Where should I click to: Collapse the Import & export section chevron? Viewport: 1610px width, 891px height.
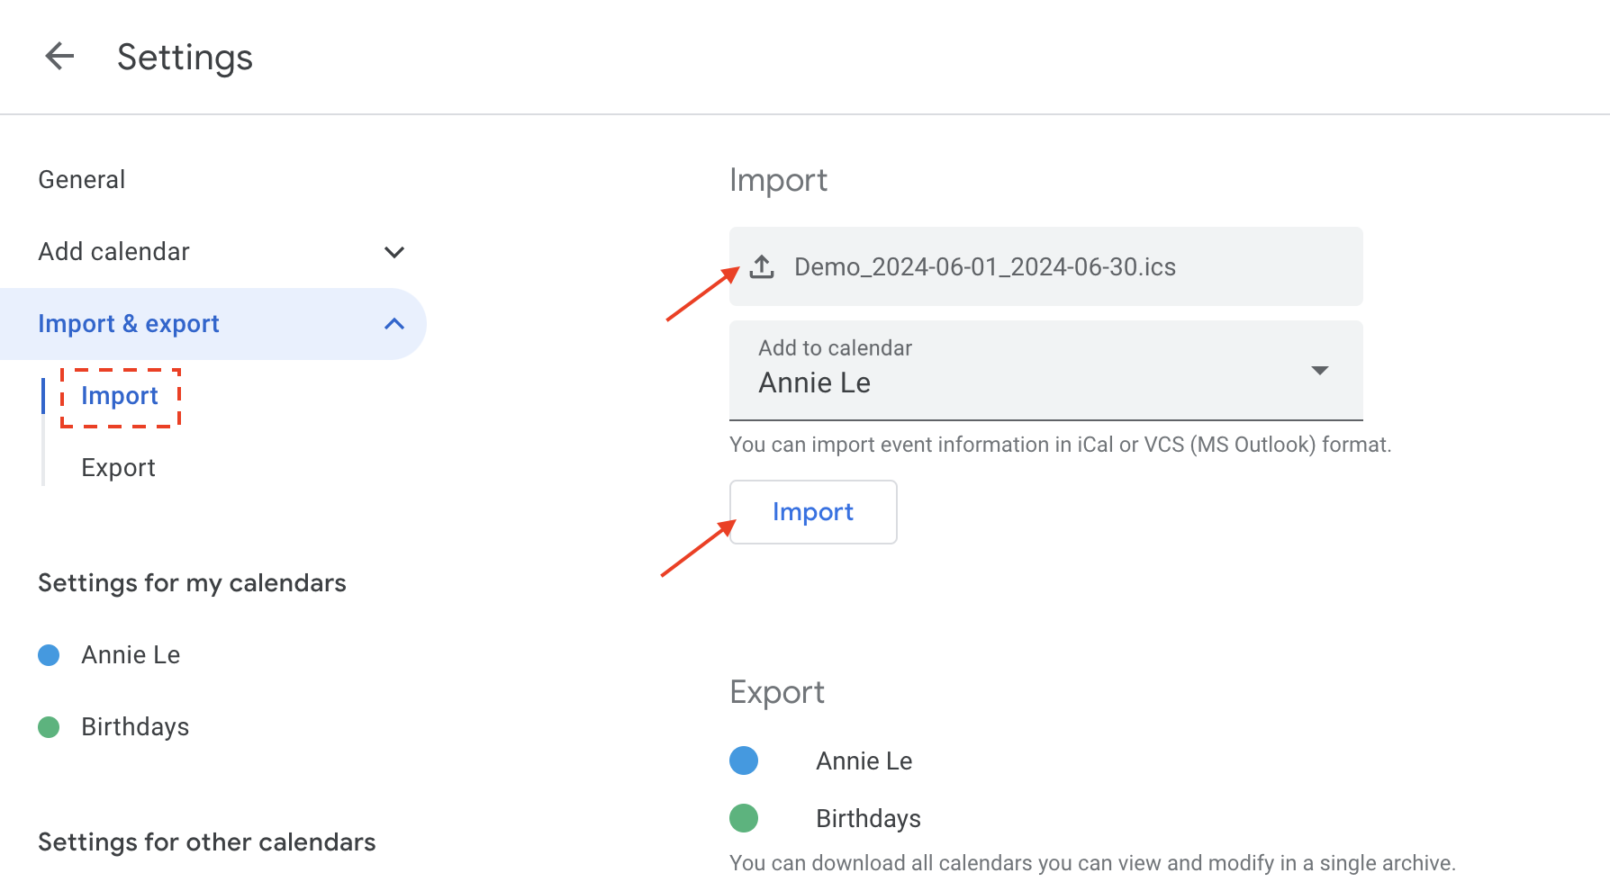pos(393,324)
